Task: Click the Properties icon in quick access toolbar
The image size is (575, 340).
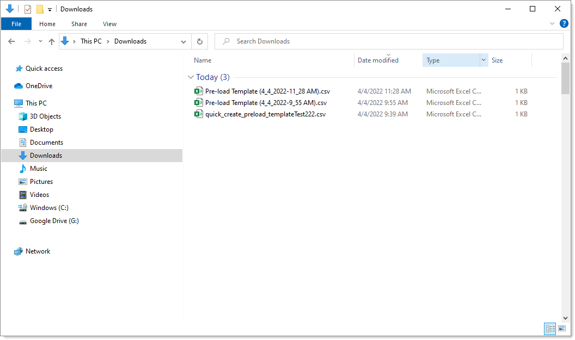Action: 28,9
